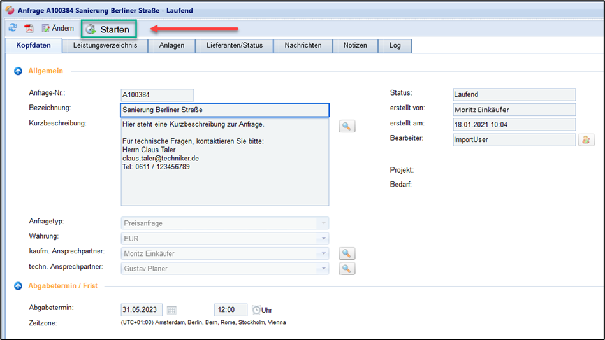Go to the Nachrichten tab
Viewport: 605px width, 340px height.
coord(303,46)
